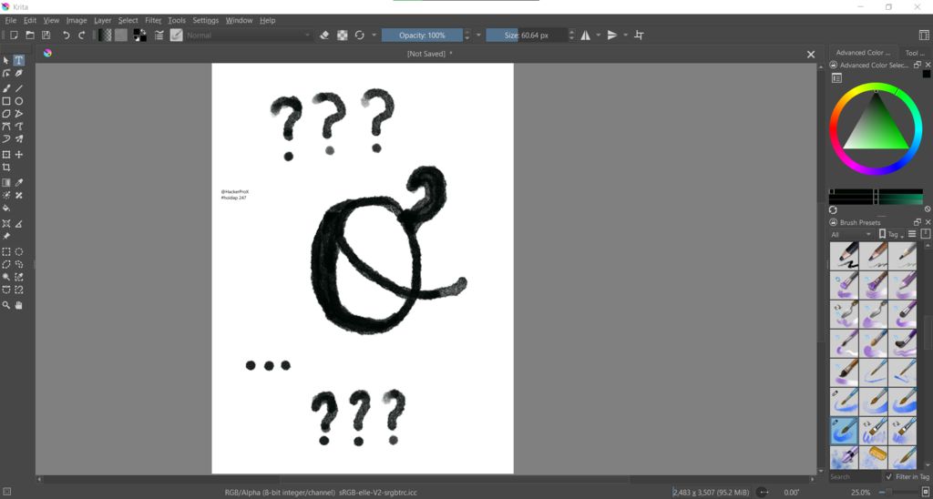Click the redo arrow button
Image resolution: width=933 pixels, height=499 pixels.
[82, 36]
